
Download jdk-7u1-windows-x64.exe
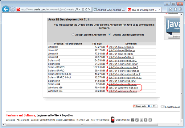pyautogui.click(x=123, y=91)
